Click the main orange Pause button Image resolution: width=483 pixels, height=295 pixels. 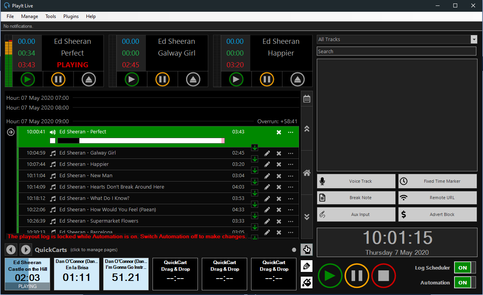357,276
